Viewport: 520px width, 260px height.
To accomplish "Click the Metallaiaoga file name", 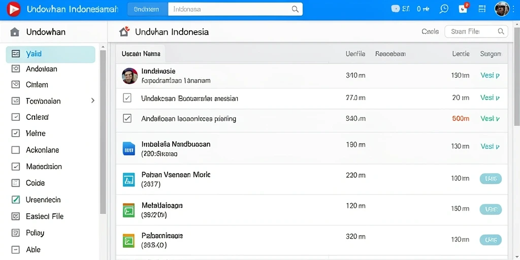I will point(162,206).
